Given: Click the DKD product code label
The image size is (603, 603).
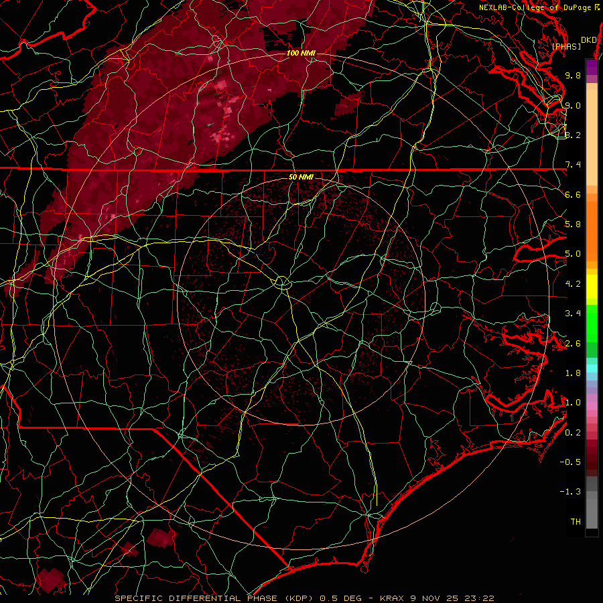Looking at the screenshot, I should (x=588, y=40).
